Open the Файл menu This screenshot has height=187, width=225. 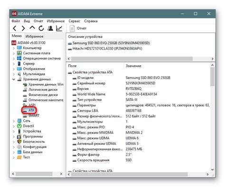pyautogui.click(x=16, y=21)
